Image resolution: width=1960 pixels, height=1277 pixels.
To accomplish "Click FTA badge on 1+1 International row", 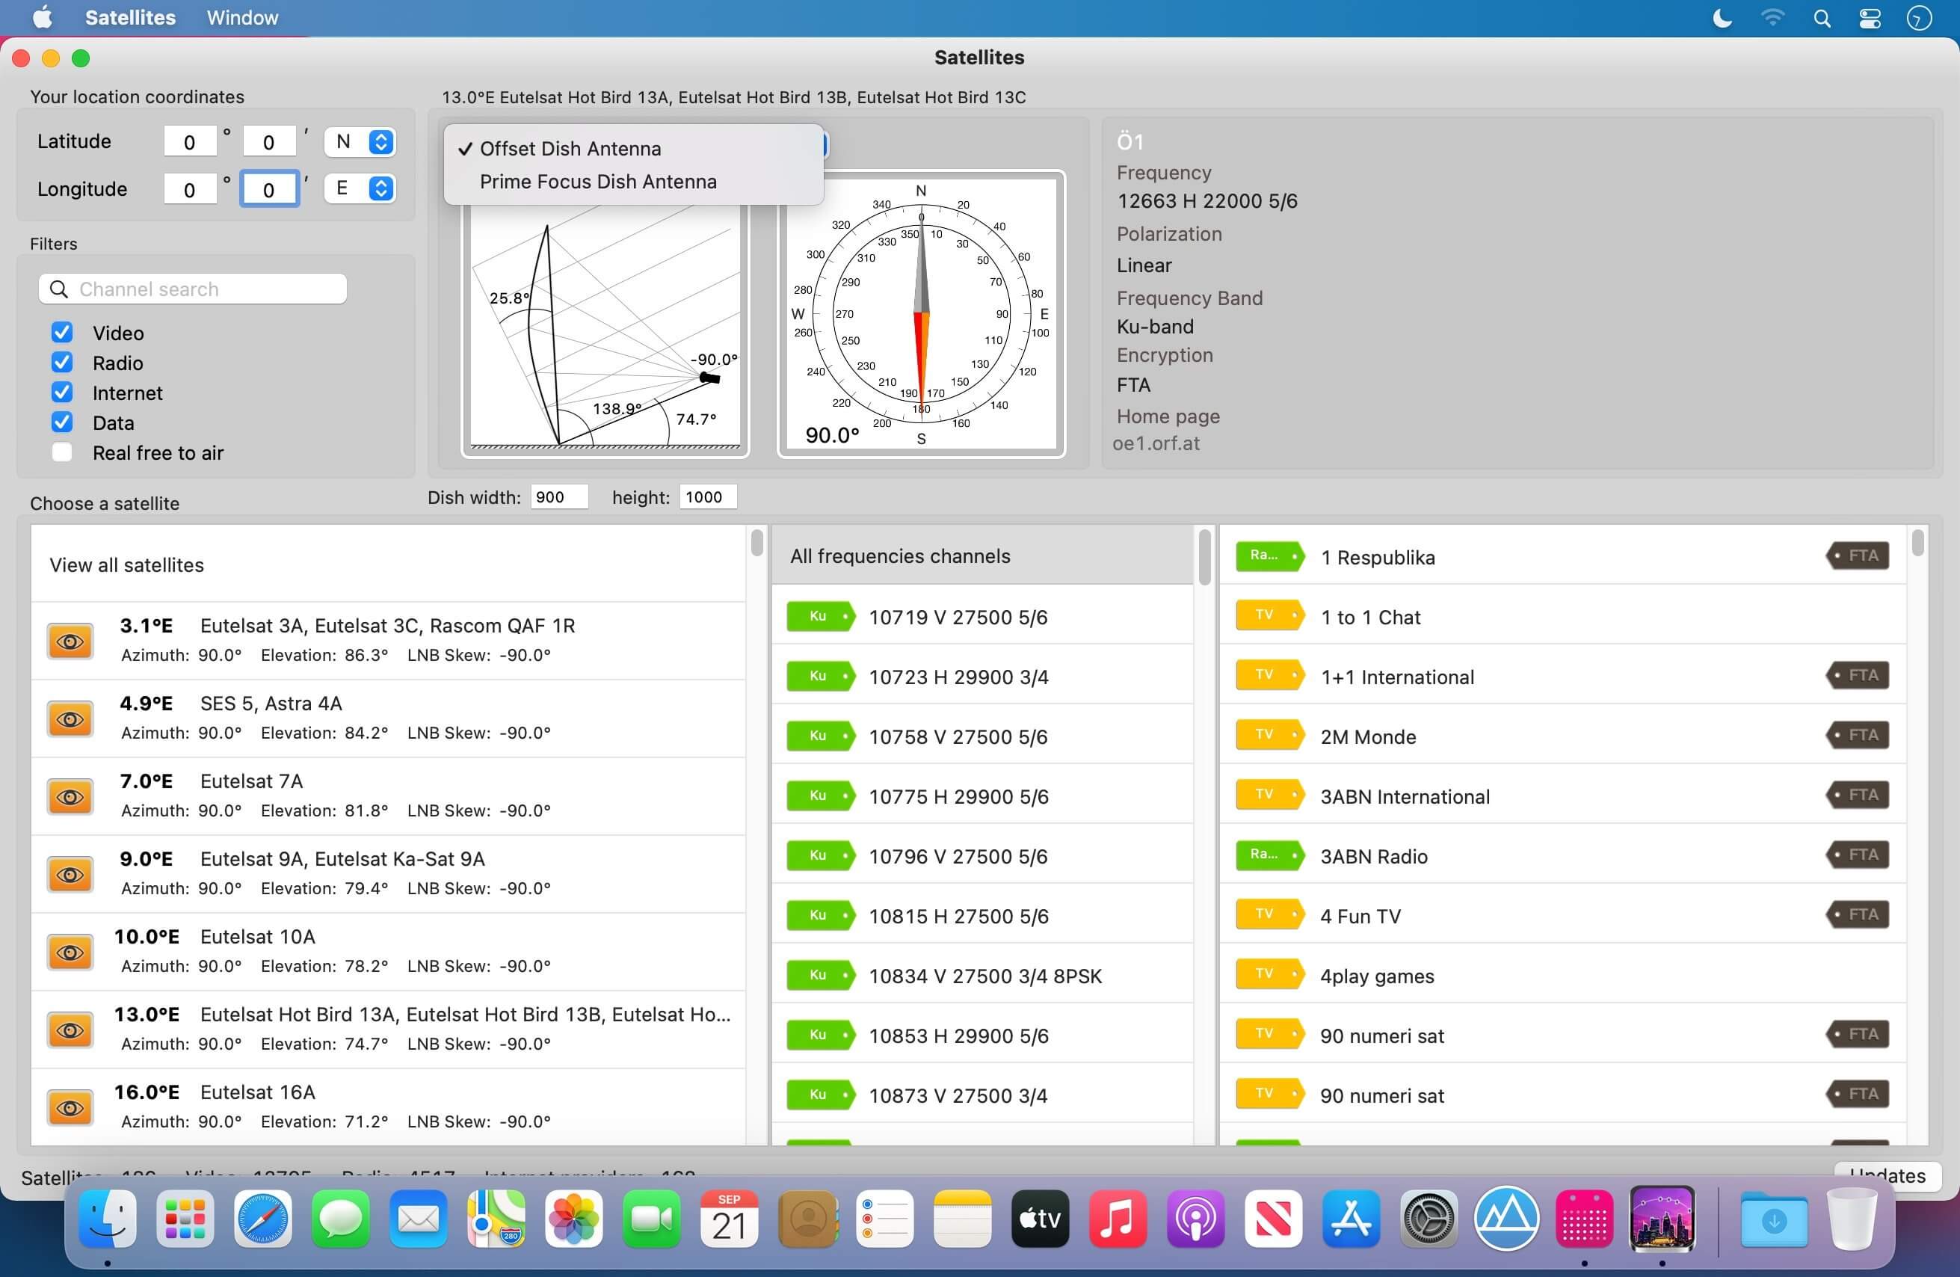I will point(1857,676).
